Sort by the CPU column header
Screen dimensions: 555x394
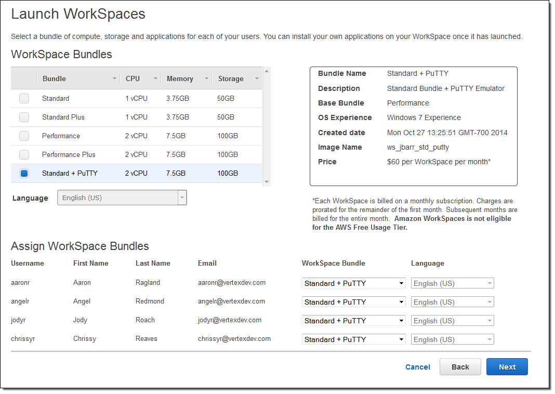coord(133,78)
